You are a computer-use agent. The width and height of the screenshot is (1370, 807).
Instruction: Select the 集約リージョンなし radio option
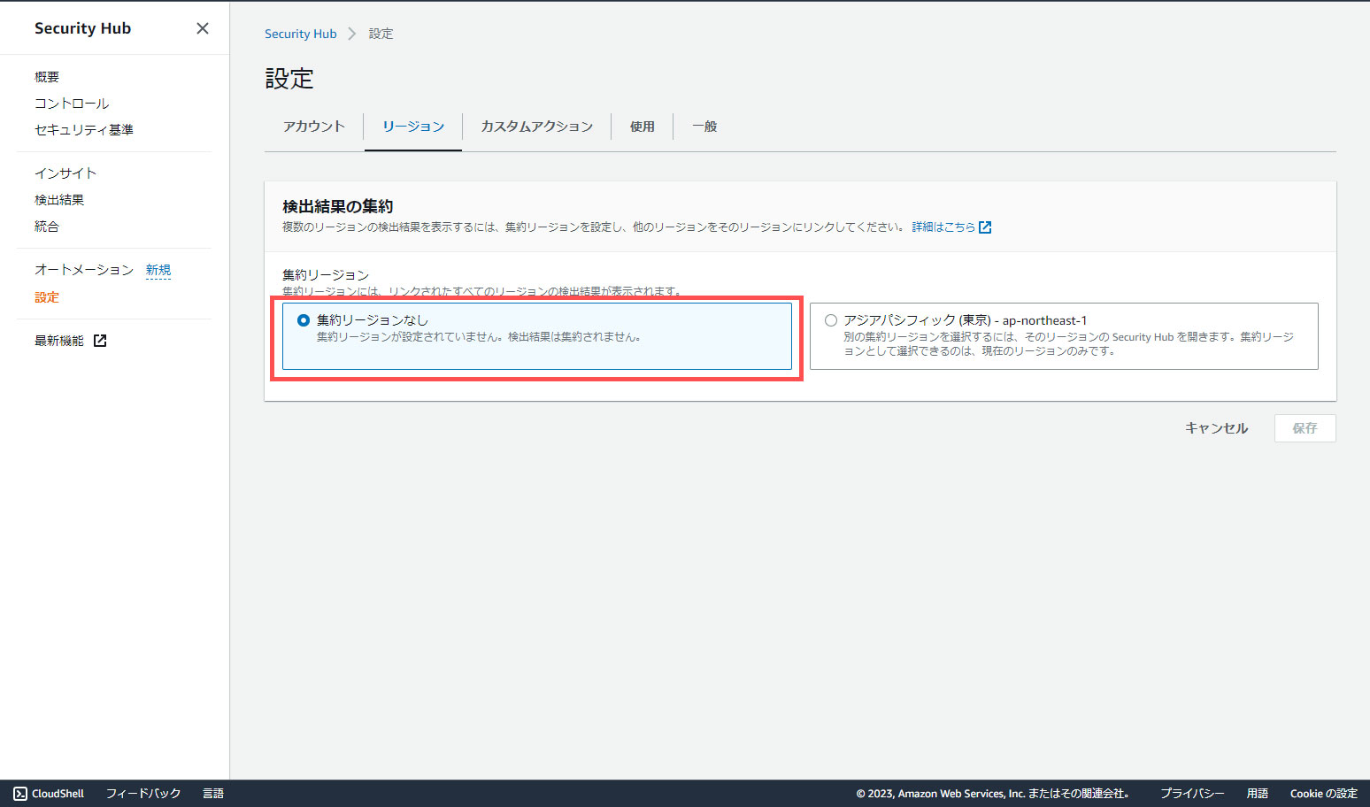point(304,320)
